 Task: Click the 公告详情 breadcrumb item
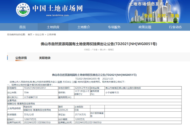(51, 34)
